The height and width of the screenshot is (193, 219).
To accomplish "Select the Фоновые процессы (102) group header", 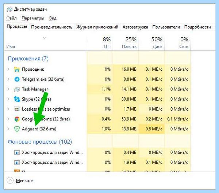I will click(x=40, y=142).
